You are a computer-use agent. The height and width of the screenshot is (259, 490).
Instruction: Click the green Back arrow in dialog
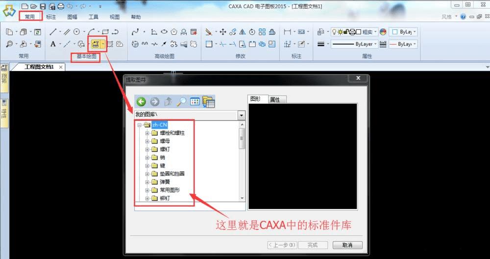[141, 101]
